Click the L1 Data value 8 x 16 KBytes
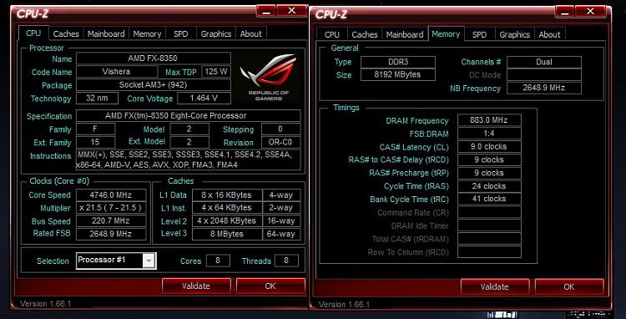The width and height of the screenshot is (626, 319). pyautogui.click(x=227, y=195)
